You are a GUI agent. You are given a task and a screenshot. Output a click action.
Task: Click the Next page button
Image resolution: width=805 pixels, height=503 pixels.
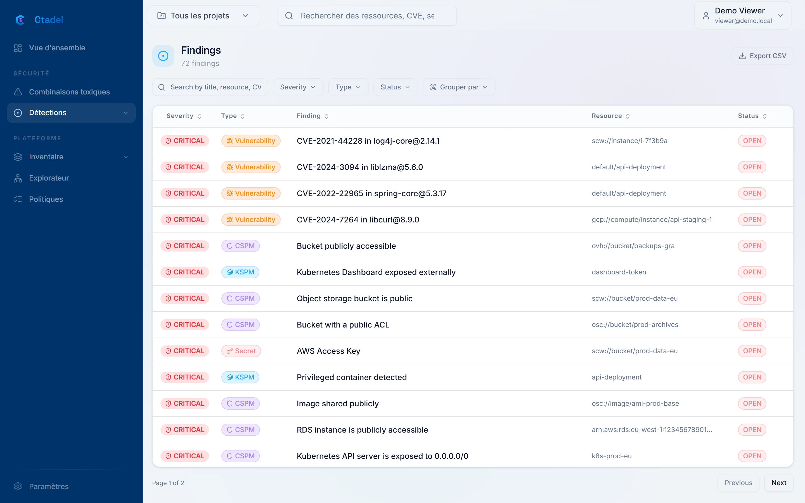[778, 483]
